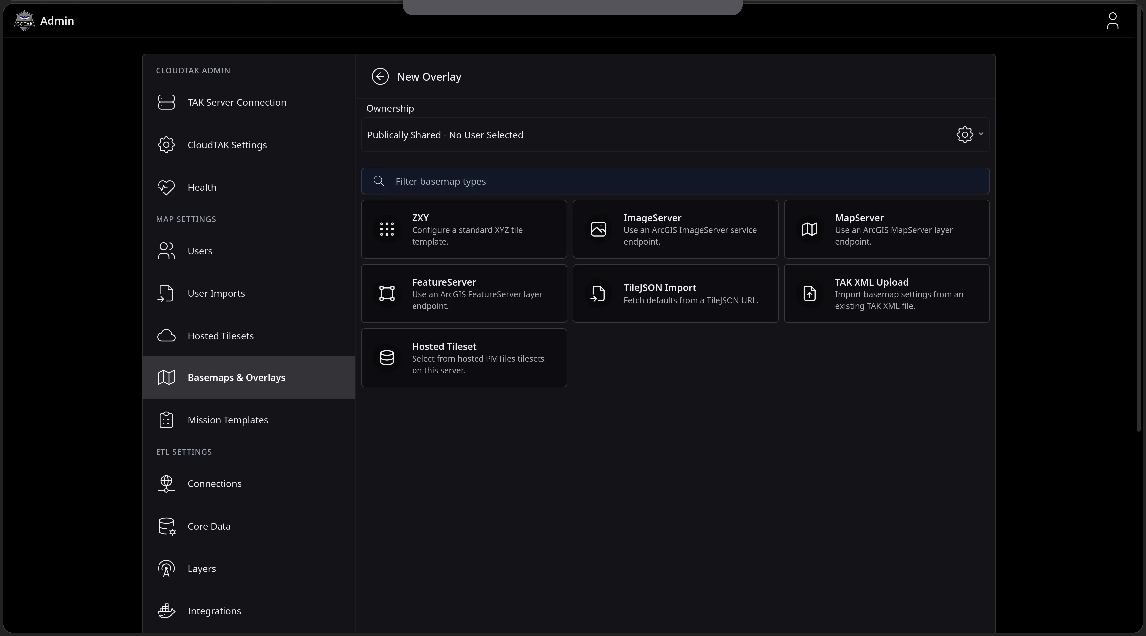The width and height of the screenshot is (1146, 636).
Task: Click the Connections globe icon
Action: click(x=166, y=484)
